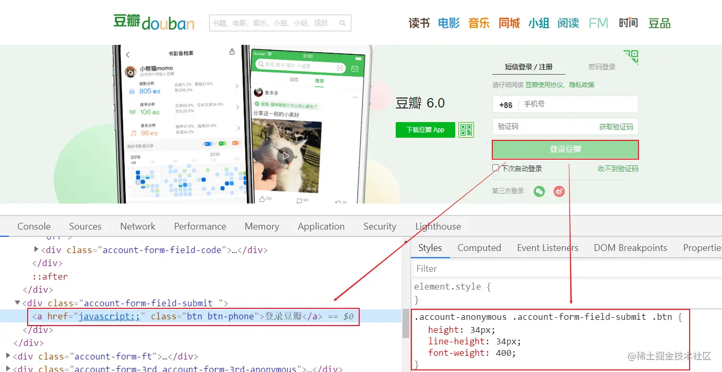Open the DOM Breakpoints tab
Image resolution: width=722 pixels, height=372 pixels.
(630, 248)
